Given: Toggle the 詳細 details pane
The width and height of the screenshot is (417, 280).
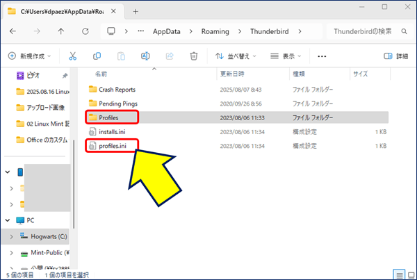Looking at the screenshot, I should (x=395, y=56).
